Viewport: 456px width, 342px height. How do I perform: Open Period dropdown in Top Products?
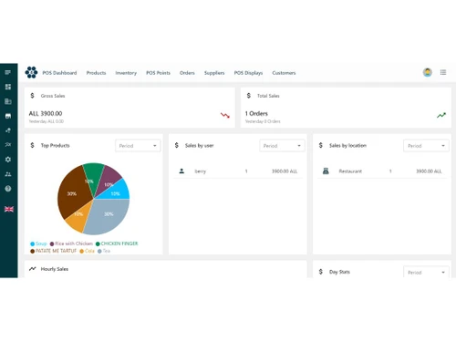[138, 146]
